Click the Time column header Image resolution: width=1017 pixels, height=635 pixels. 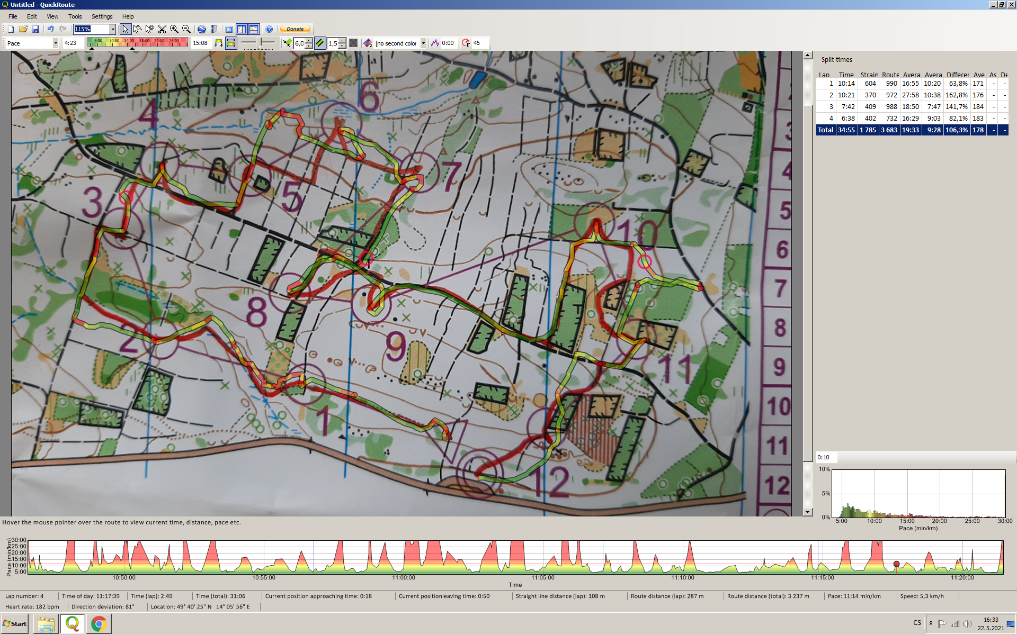(x=846, y=75)
